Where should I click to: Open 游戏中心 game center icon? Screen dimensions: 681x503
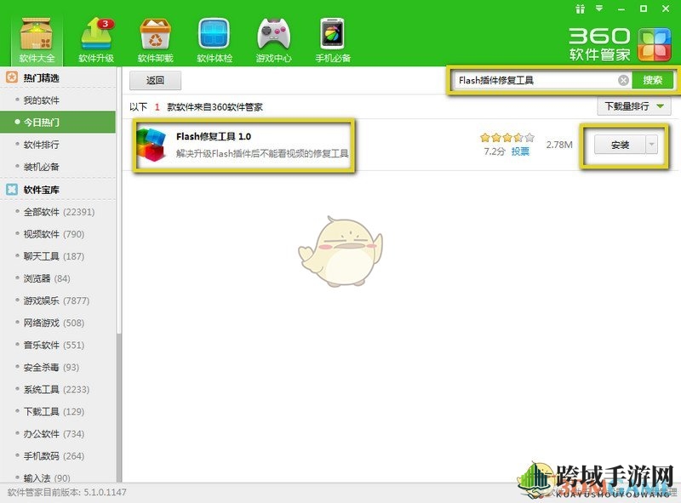click(x=273, y=40)
